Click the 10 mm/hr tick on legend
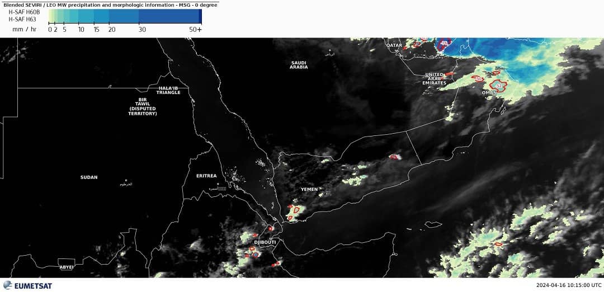Screen dimensions: 604x292 (x=81, y=29)
